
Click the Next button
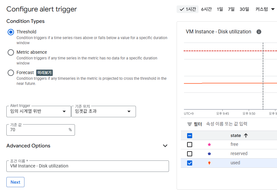pyautogui.click(x=15, y=182)
